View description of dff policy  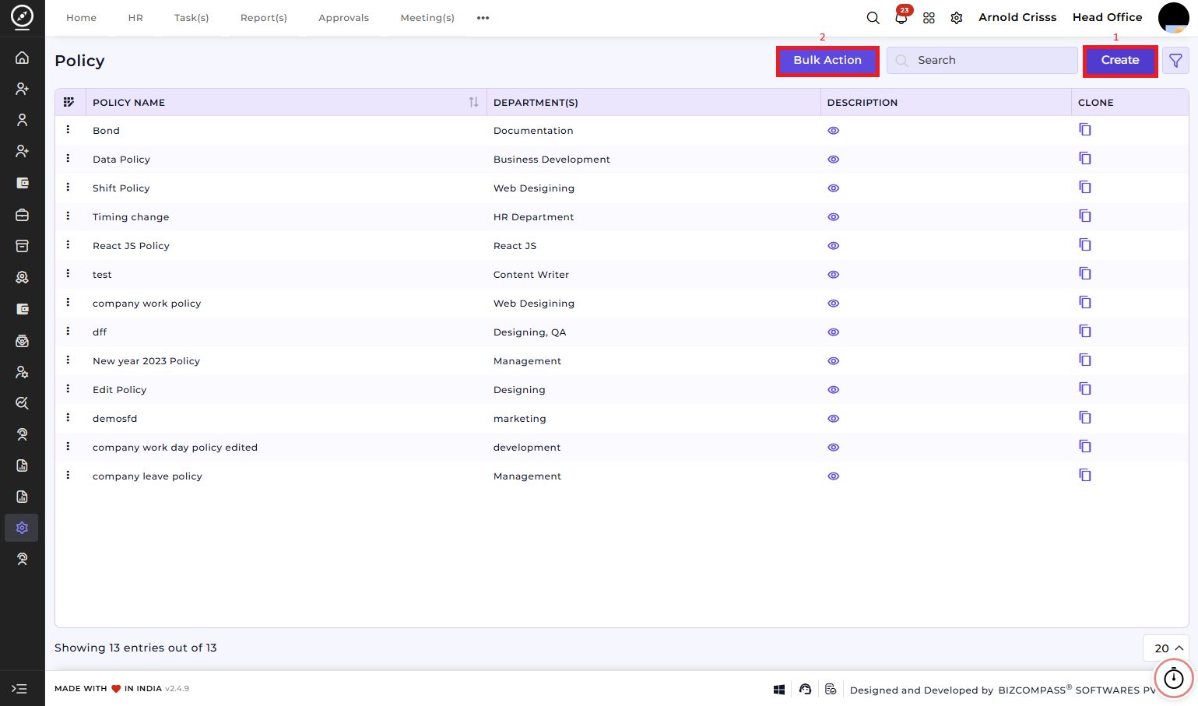(833, 332)
